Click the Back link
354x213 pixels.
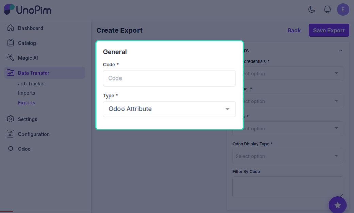[x=294, y=30]
